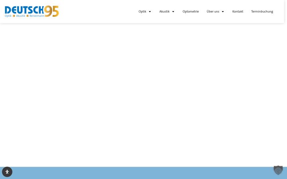
Task: Navigate to the Kontakt page
Action: [x=238, y=12]
